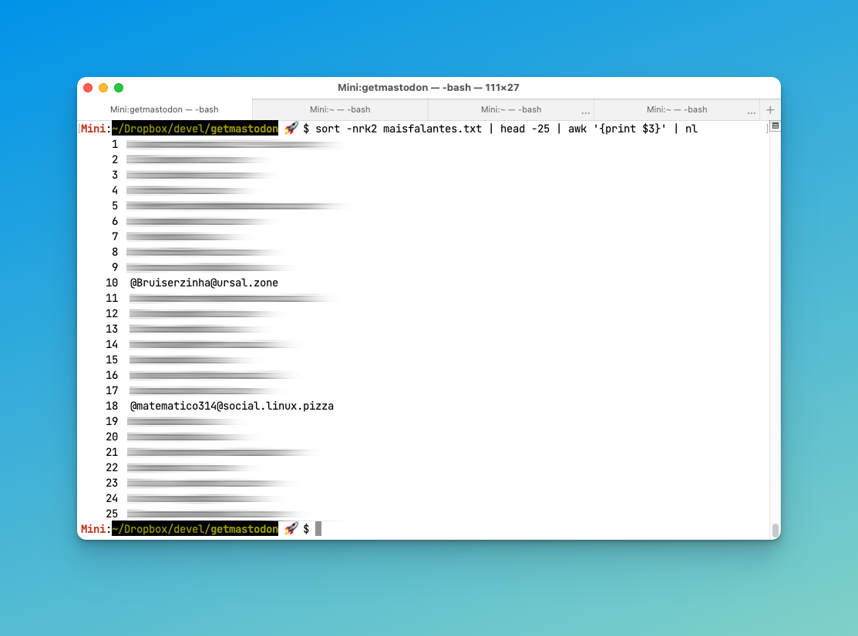Click the scrollbar thumb at bottom right

pos(775,530)
